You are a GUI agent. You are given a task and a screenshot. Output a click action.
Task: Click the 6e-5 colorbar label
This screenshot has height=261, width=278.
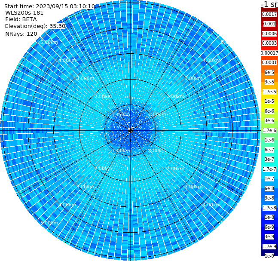click(x=269, y=72)
